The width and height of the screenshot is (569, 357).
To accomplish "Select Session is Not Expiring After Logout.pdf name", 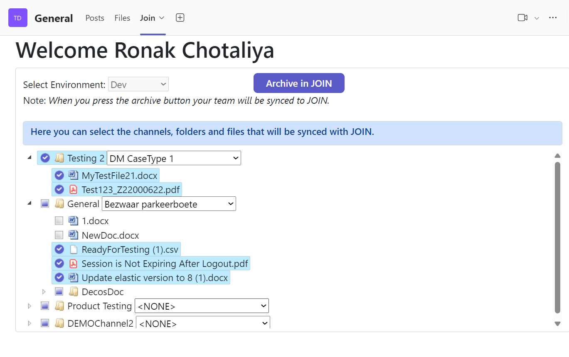I will 165,264.
